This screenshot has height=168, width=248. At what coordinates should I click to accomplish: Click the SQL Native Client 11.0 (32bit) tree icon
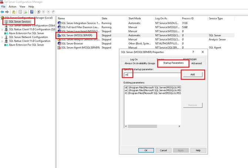(6, 29)
